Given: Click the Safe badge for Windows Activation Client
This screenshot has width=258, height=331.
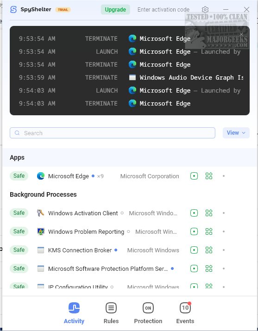Looking at the screenshot, I should 19,213.
